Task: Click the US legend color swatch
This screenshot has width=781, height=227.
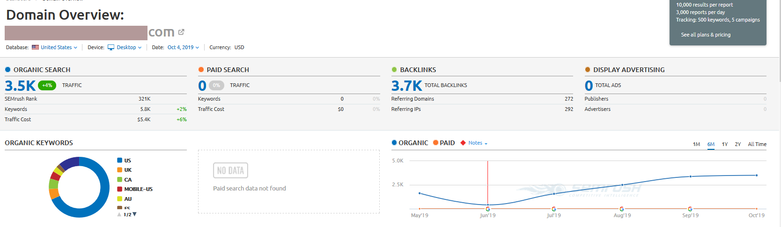Action: (x=120, y=160)
